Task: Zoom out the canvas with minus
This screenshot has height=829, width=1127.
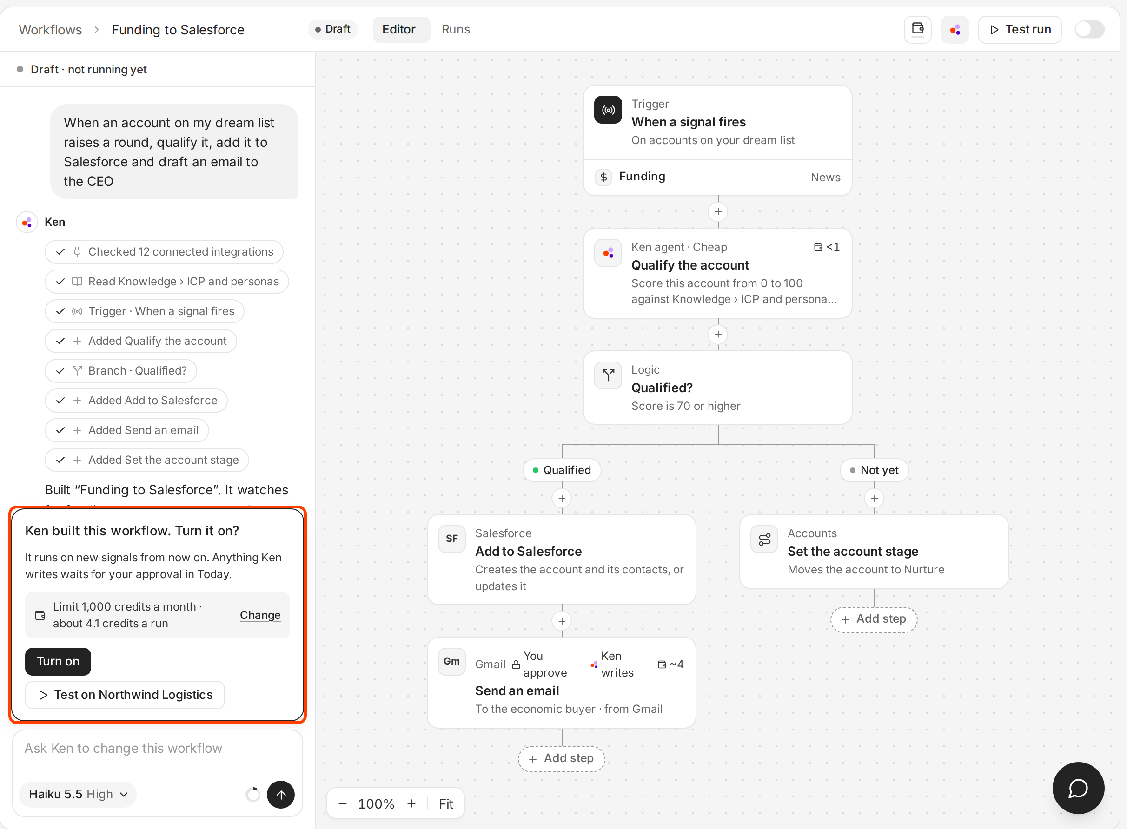Action: 342,803
